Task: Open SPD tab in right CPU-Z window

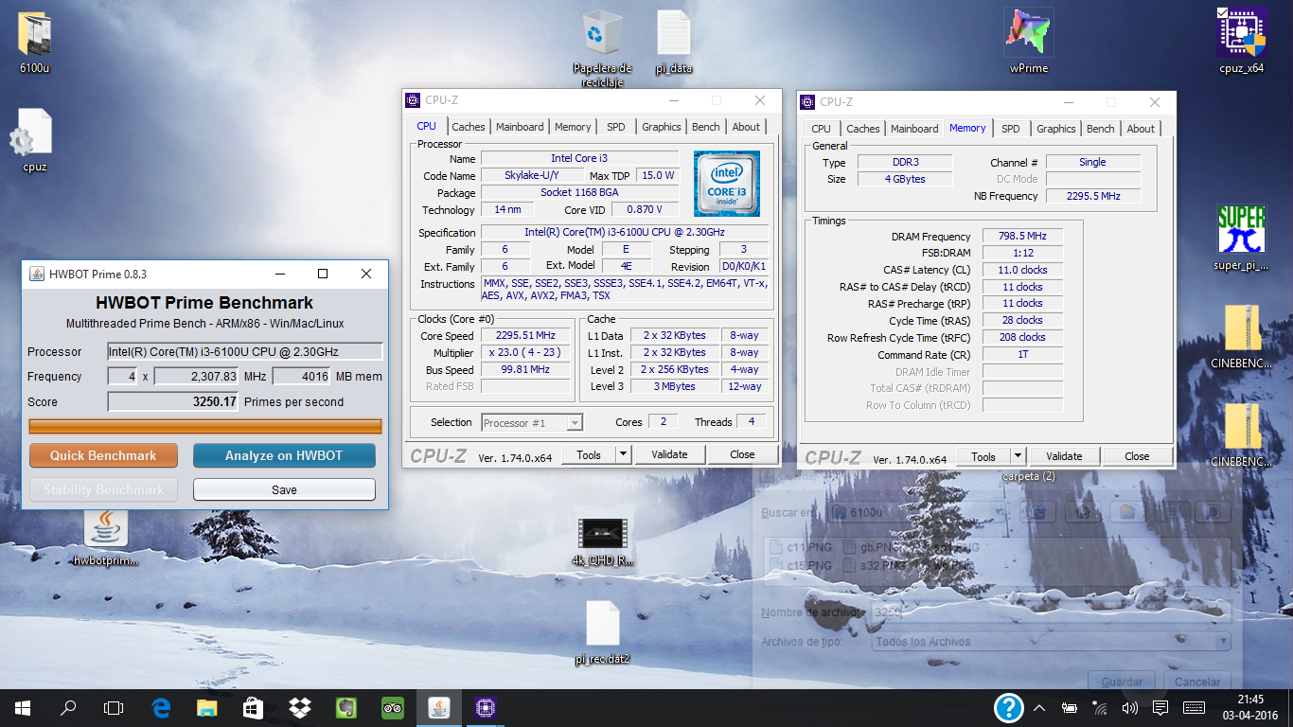Action: (1011, 129)
